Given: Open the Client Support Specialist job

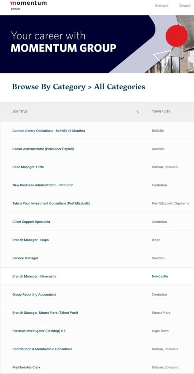Looking at the screenshot, I should point(31,222).
